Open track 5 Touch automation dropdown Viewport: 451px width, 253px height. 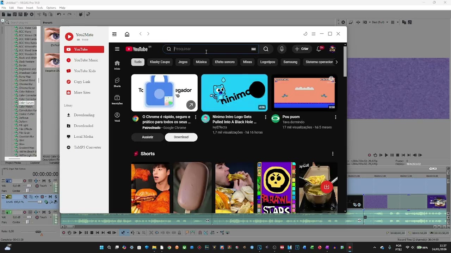pos(51,186)
